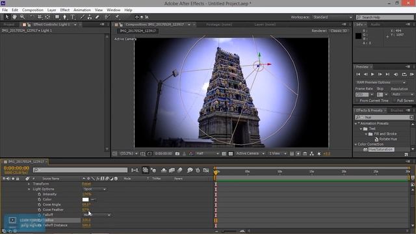The image size is (416, 234).
Task: Click the Graph Editor icon in timeline
Action: [206, 170]
